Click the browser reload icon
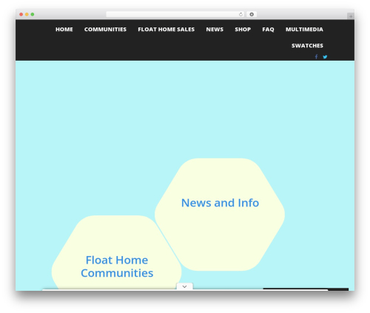This screenshot has width=370, height=313. 240,15
